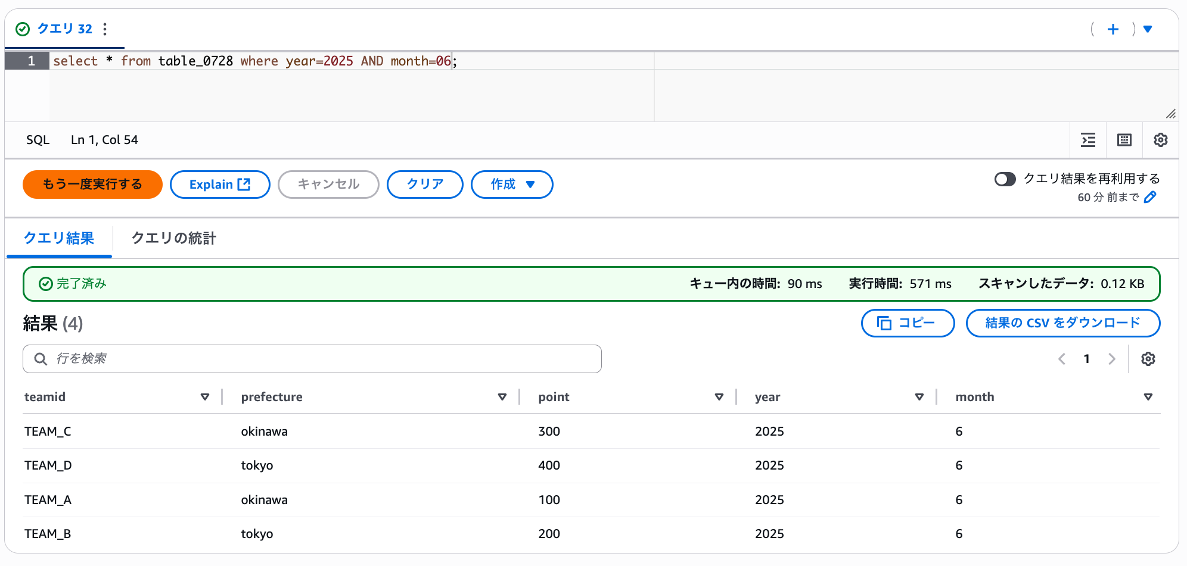Click the Ln 1, Col 54 status
1187x566 pixels.
(104, 140)
